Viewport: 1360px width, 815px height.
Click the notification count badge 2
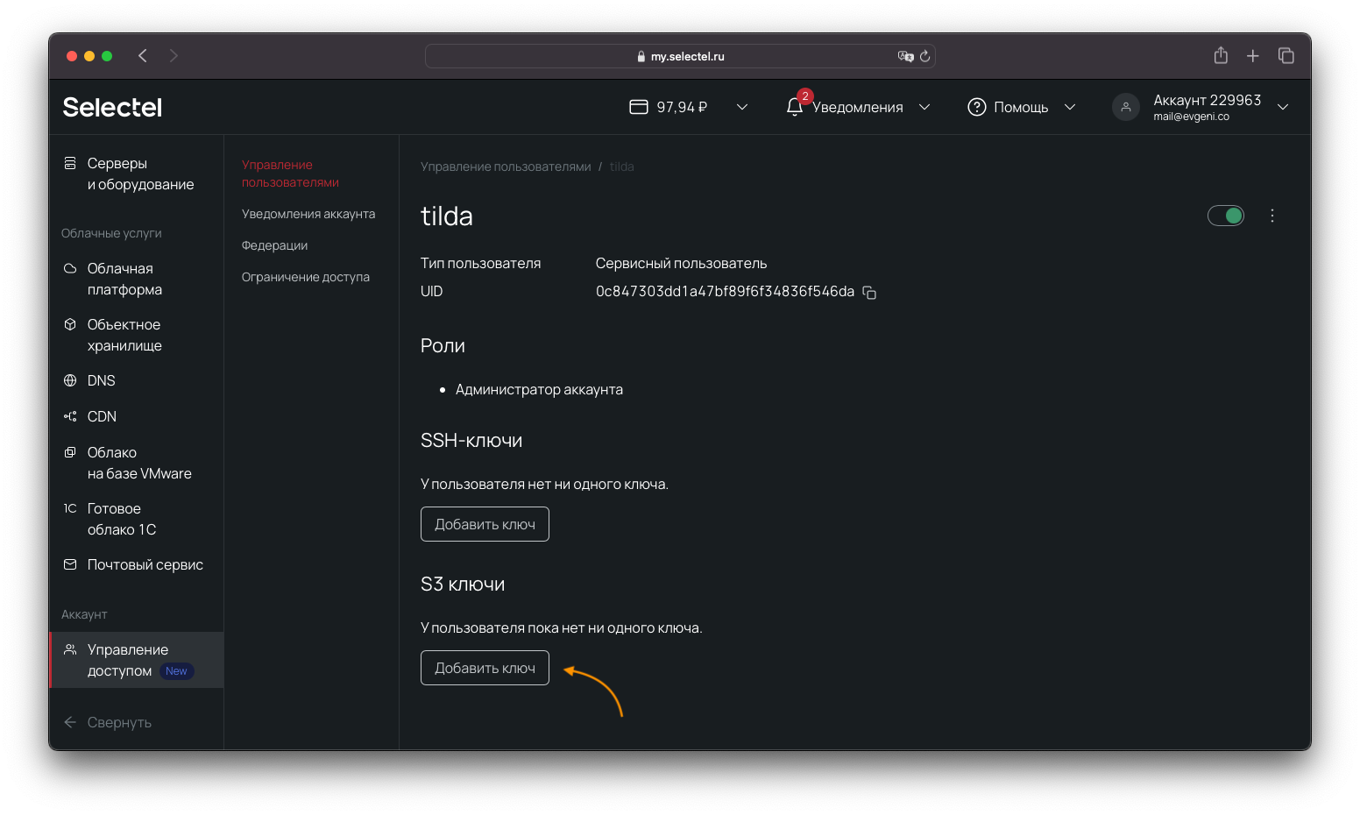tap(805, 96)
